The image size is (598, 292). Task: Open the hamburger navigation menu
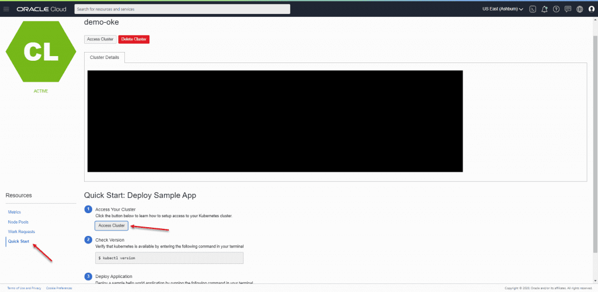pos(6,9)
